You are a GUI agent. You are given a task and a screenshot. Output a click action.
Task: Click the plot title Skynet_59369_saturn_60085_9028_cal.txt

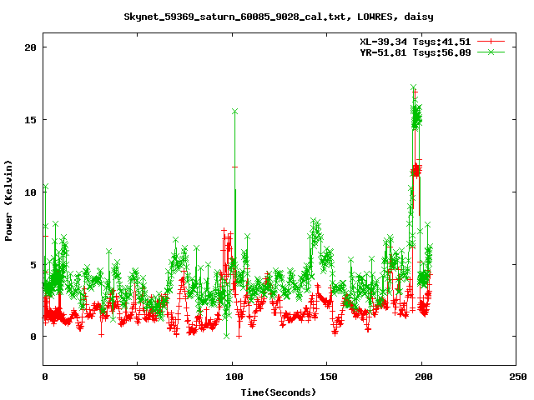coord(237,17)
